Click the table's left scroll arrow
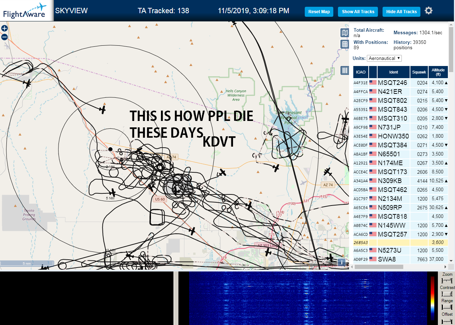 coord(351,266)
